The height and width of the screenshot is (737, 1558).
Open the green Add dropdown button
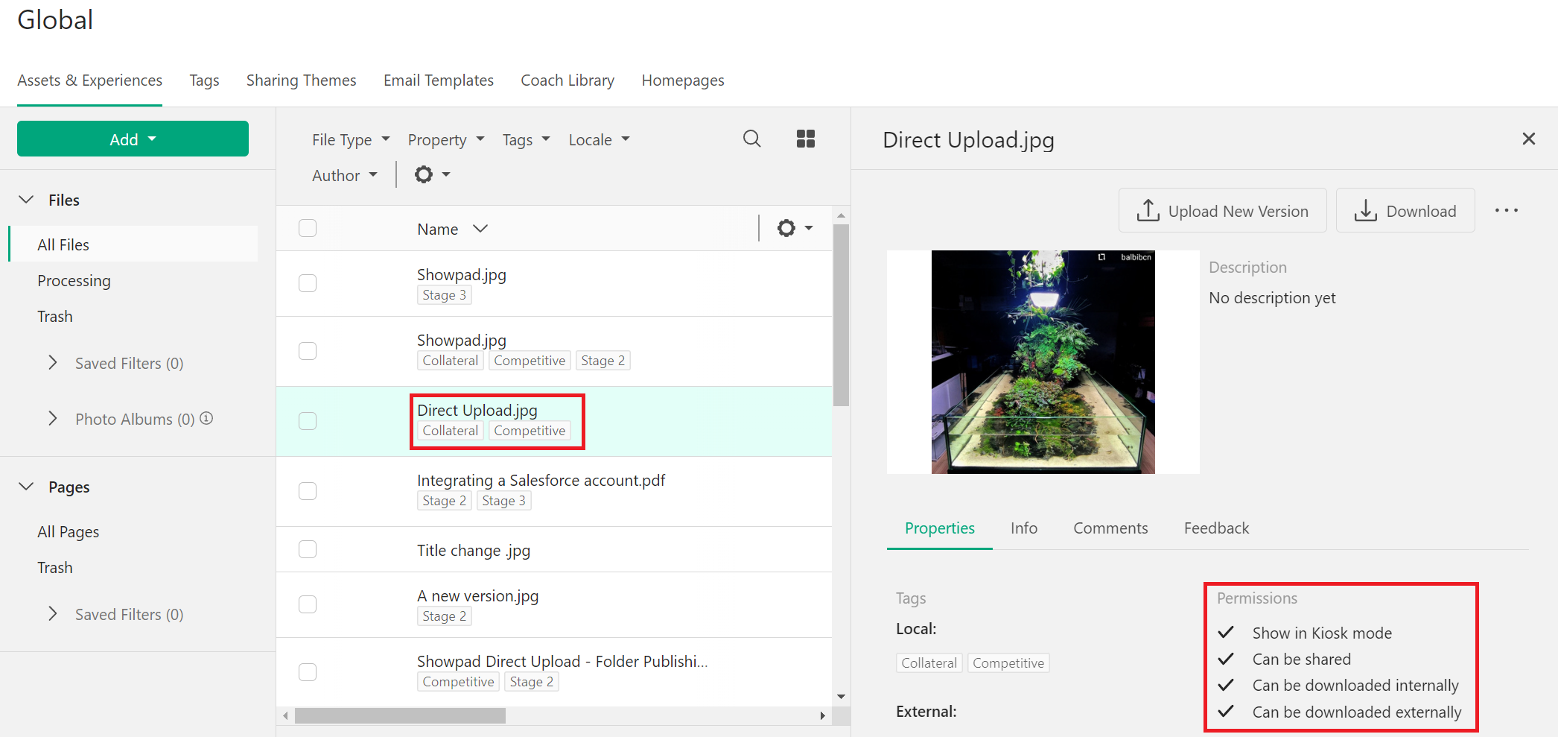pyautogui.click(x=133, y=139)
